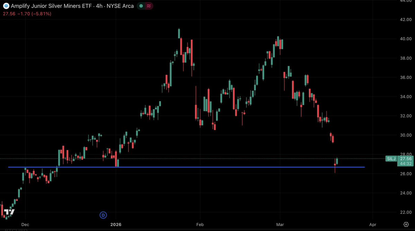Click the Mar label on time axis
Image resolution: width=415 pixels, height=231 pixels.
[x=280, y=225]
